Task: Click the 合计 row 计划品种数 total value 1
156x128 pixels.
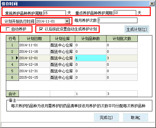Action: (91, 94)
